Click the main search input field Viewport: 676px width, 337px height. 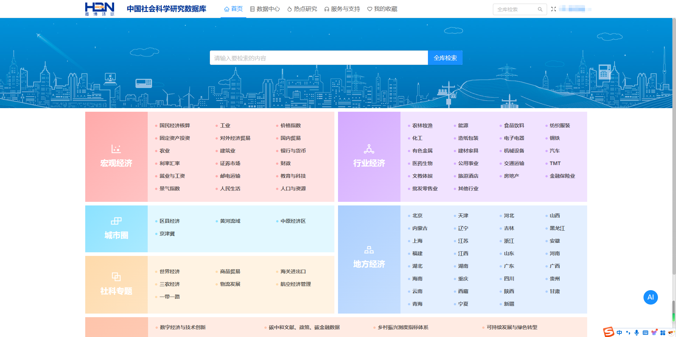[318, 58]
